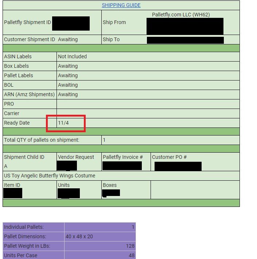Click the Ship To label cell
The image size is (257, 259).
(x=111, y=39)
